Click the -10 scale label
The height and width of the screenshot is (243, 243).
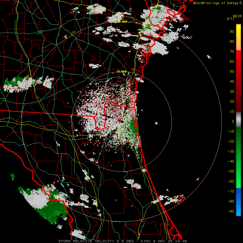(231, 131)
